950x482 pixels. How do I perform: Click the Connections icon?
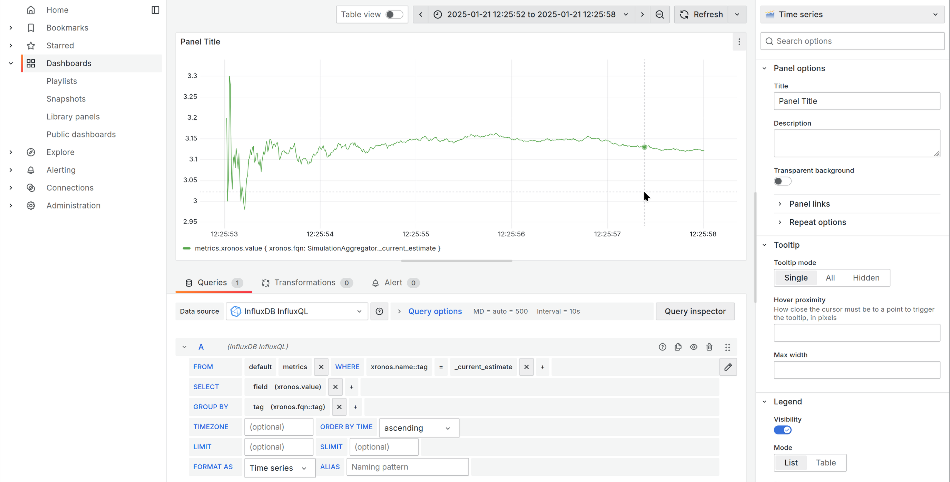point(31,188)
